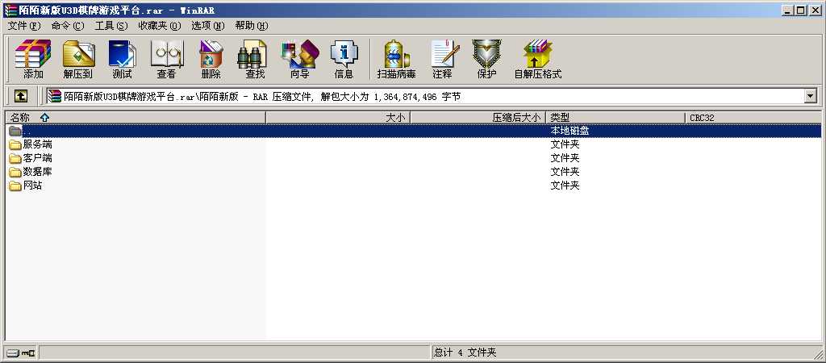Maximize the WinRAR window

pyautogui.click(x=801, y=10)
